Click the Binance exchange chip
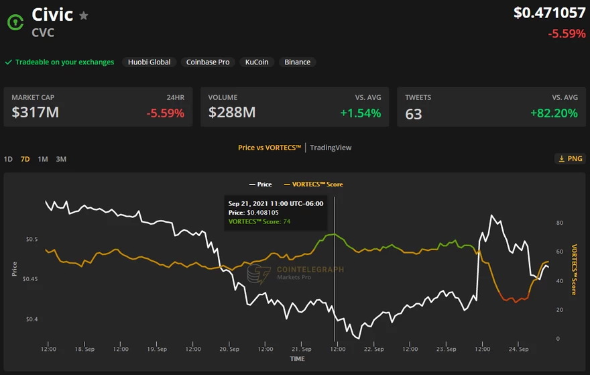 pyautogui.click(x=297, y=62)
